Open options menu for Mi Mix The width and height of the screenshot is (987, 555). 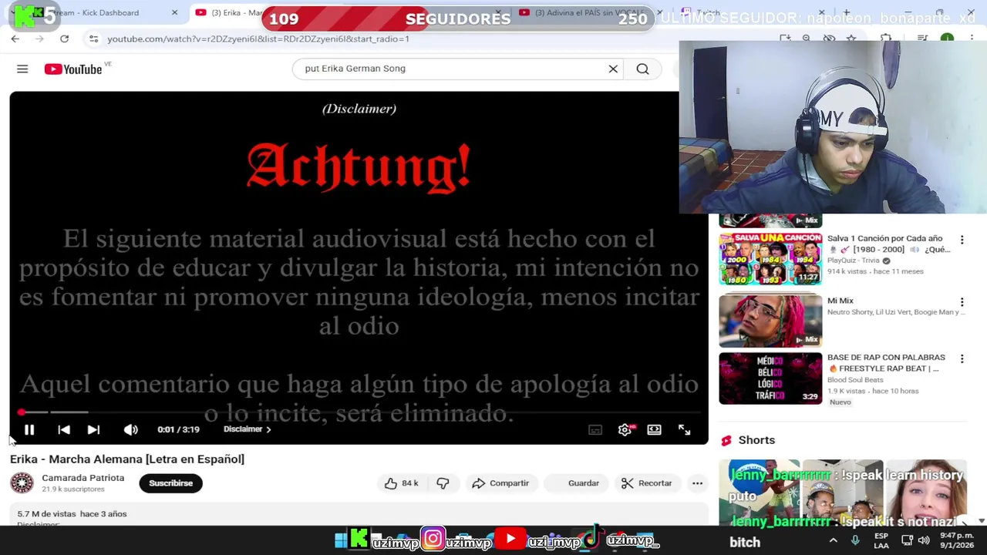962,302
